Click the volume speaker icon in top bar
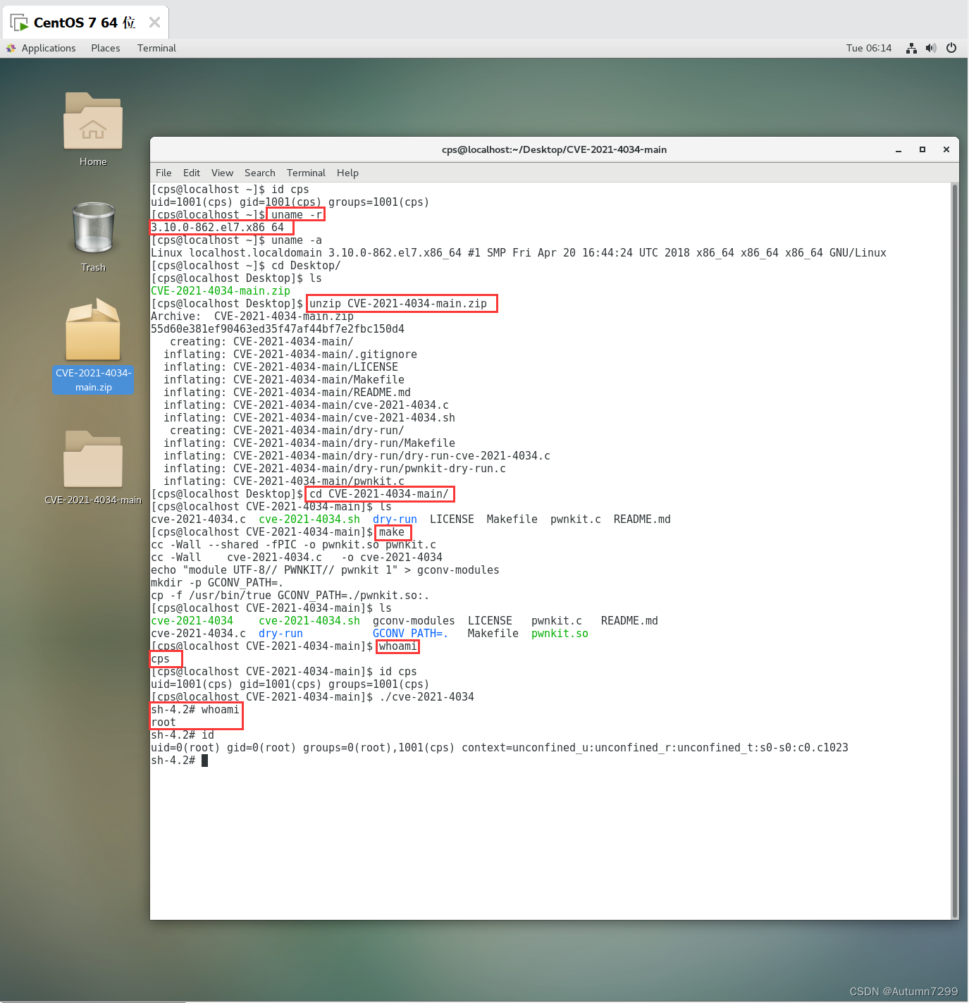The image size is (969, 1003). pos(931,48)
